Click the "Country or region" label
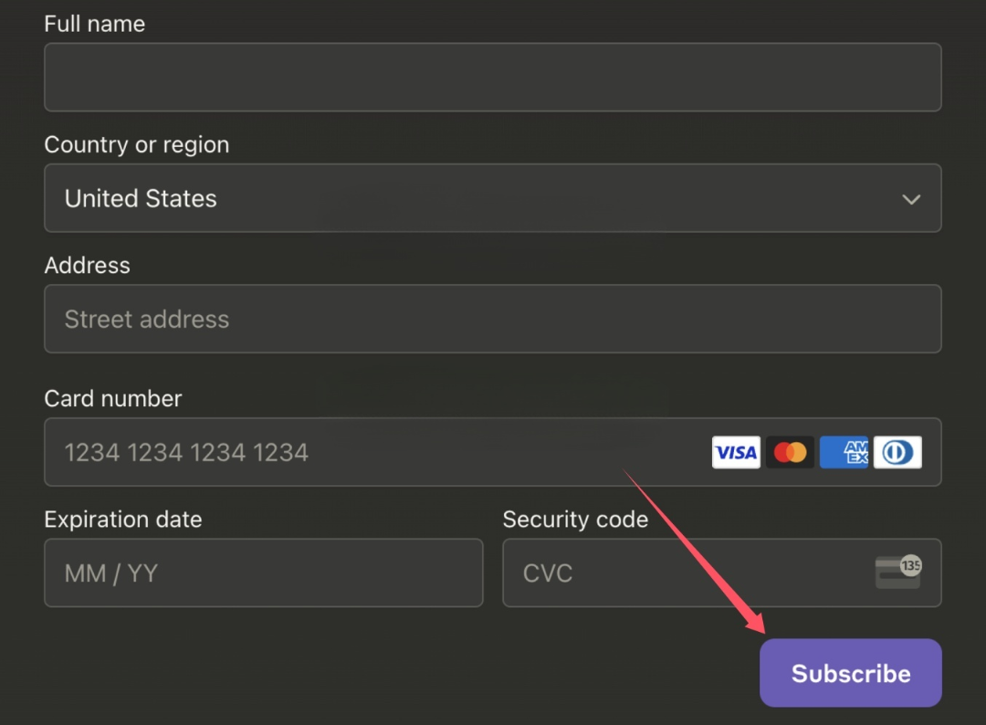Screen dimensions: 986x725 click(x=136, y=144)
